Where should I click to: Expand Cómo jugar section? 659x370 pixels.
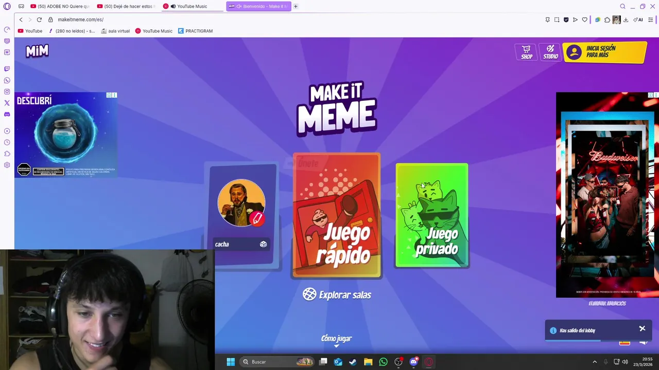click(x=336, y=340)
